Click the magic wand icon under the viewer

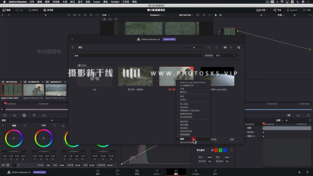click(116, 19)
